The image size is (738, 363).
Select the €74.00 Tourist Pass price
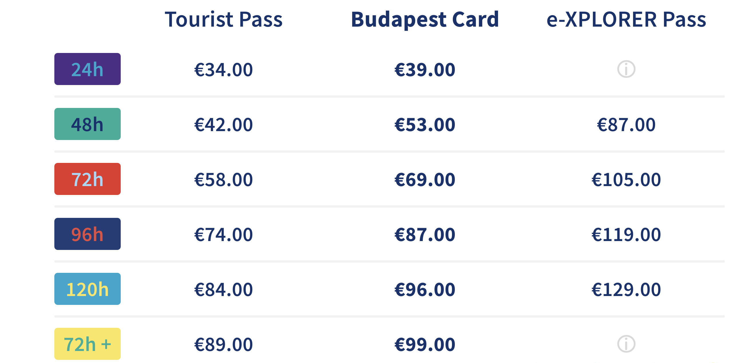point(223,234)
